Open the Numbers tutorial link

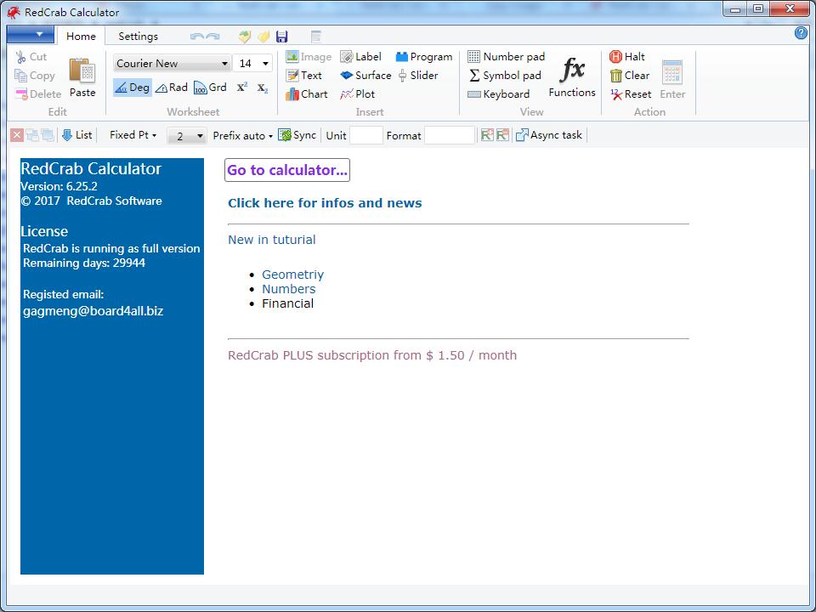288,289
